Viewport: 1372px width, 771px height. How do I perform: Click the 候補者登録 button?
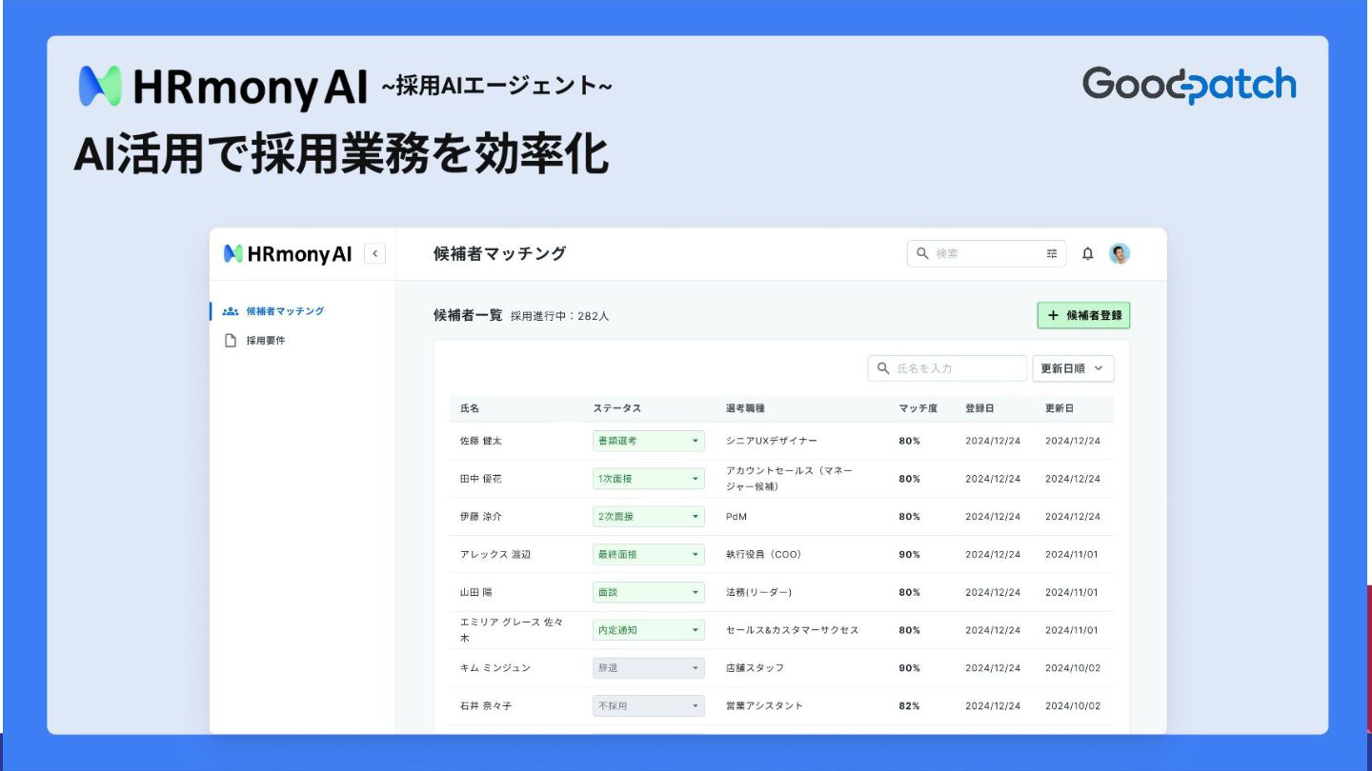[x=1083, y=315]
